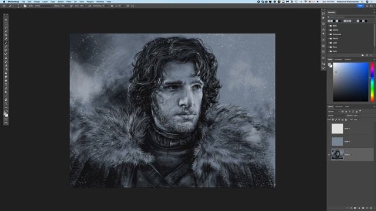The height and width of the screenshot is (211, 376).
Task: Click the hue slider in Color panel
Action: tap(372, 82)
